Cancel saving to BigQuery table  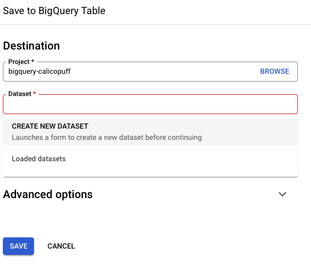pyautogui.click(x=61, y=246)
